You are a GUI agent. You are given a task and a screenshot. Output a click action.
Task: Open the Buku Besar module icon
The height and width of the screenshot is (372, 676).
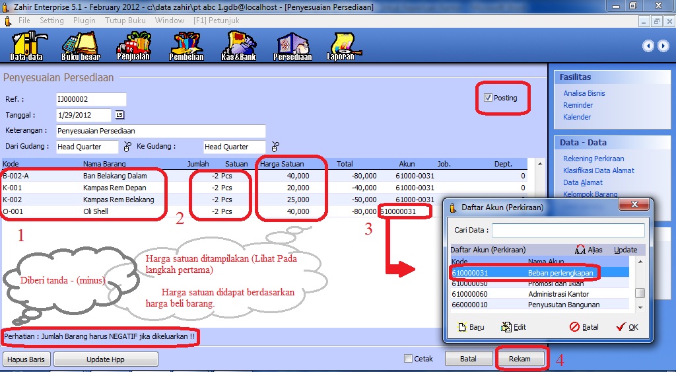click(81, 45)
